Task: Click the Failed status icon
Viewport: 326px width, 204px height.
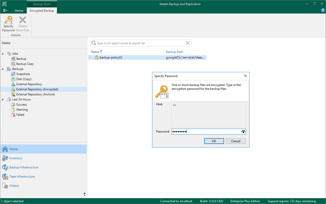Action: [13, 115]
